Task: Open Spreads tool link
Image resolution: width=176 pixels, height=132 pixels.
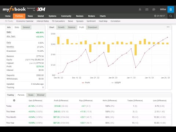Action: coord(80,21)
